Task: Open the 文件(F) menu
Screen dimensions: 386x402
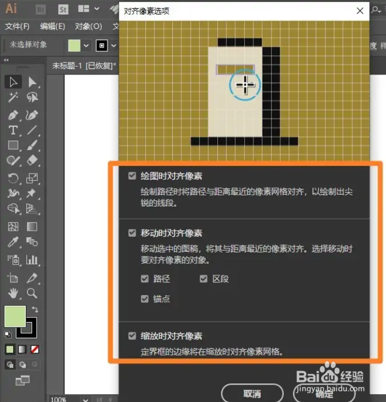Action: (17, 26)
